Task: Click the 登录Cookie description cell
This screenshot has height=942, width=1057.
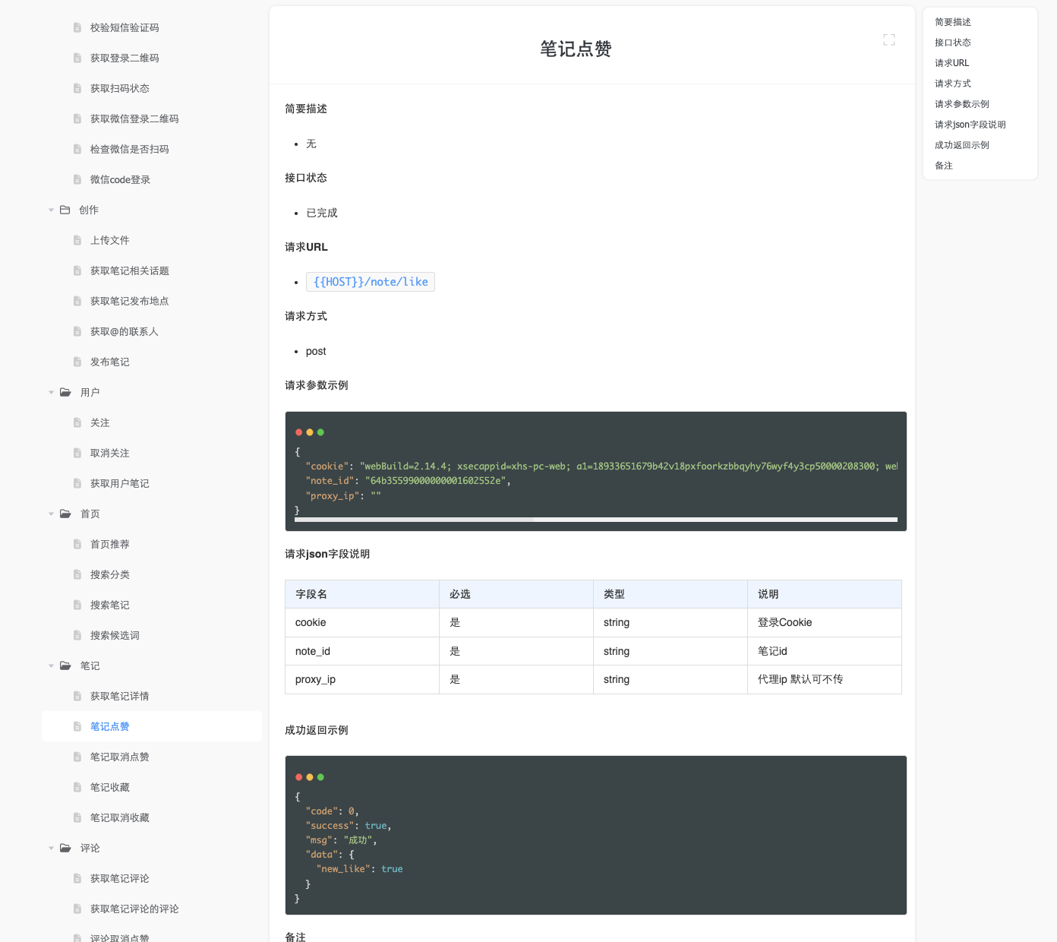Action: click(825, 623)
